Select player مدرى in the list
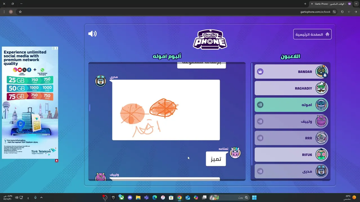360x202 pixels. pos(291,171)
